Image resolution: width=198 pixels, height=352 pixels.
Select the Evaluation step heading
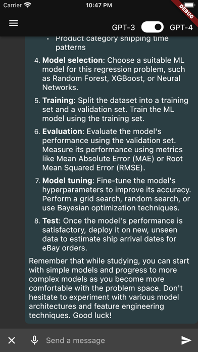62,131
